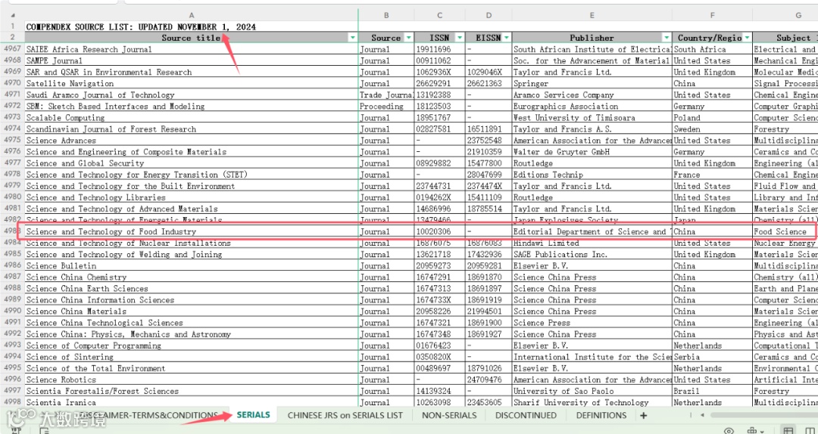The image size is (818, 434).
Task: Select column B header
Action: [386, 15]
